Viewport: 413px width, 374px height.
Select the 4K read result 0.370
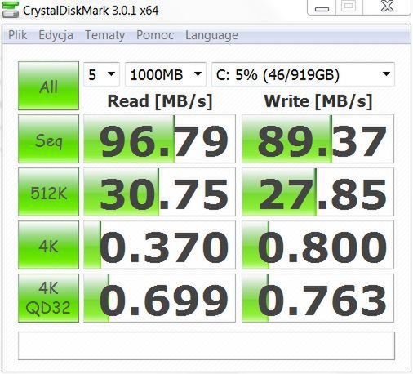point(159,245)
